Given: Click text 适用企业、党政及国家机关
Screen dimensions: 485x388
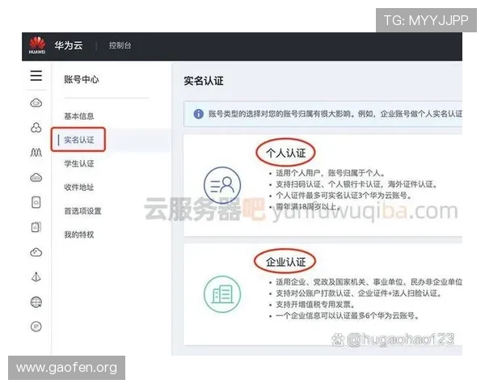Looking at the screenshot, I should coord(321,282).
